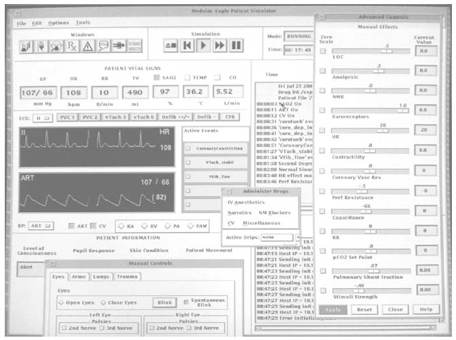Rewind simulation to start

pos(187,46)
